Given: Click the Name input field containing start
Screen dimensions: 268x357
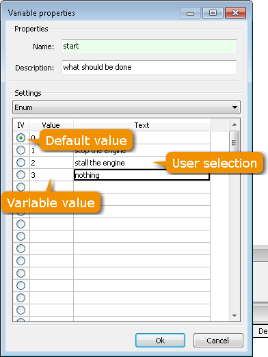Looking at the screenshot, I should pos(149,46).
